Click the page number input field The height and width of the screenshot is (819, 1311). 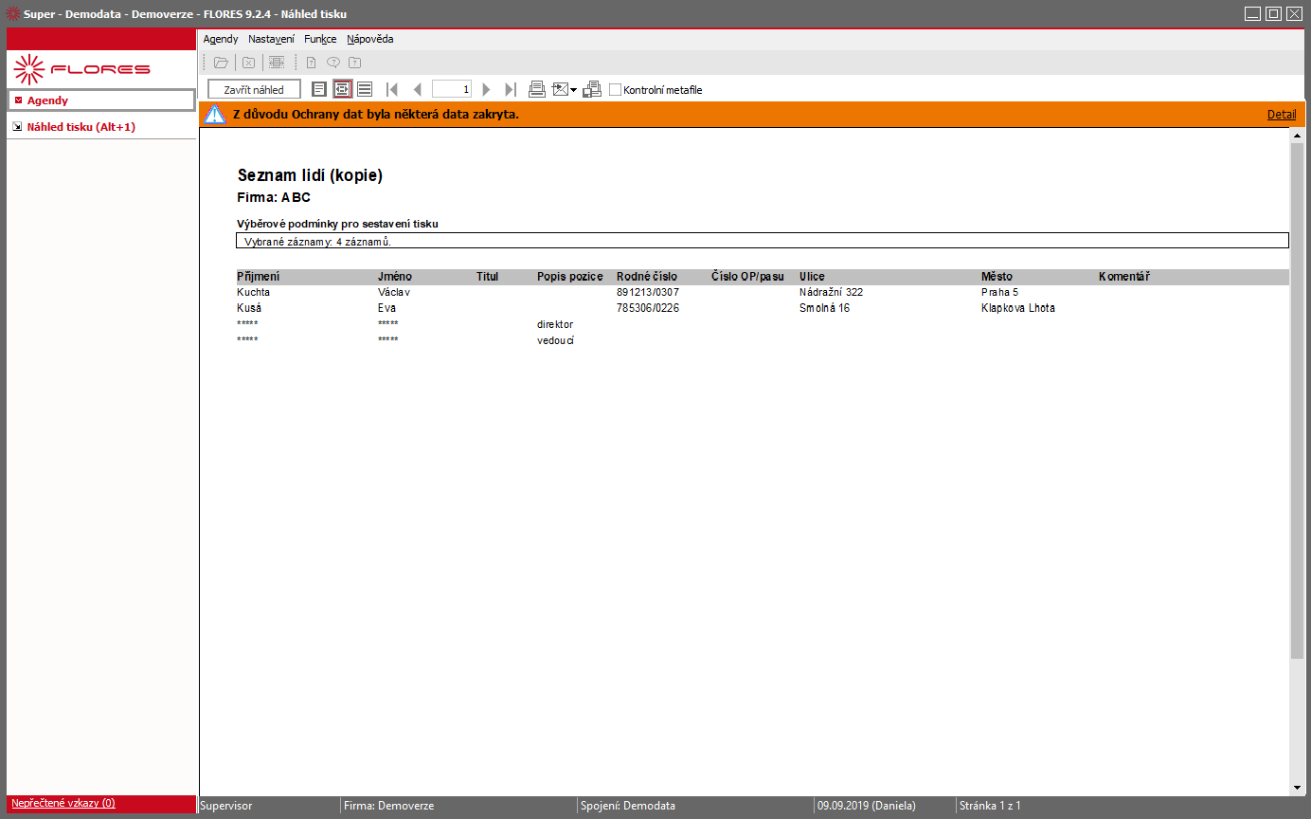tap(452, 89)
